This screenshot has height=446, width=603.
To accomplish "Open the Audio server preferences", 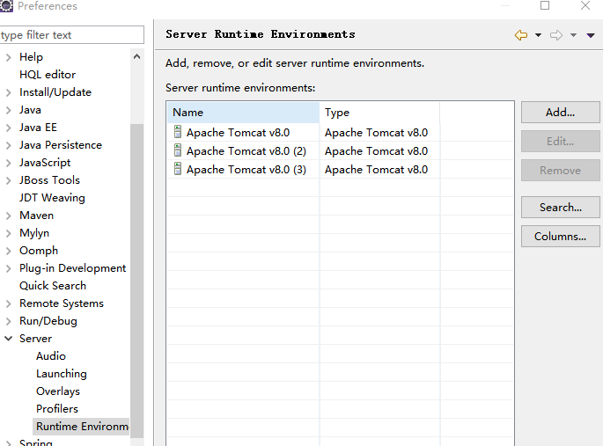I will [x=51, y=356].
